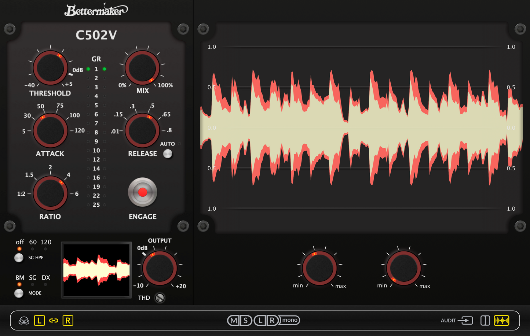Toggle the yellow R channel icon
Viewport: 530px width, 336px height.
[68, 321]
